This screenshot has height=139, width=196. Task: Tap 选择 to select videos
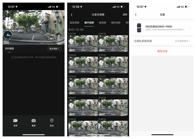pos(125,15)
